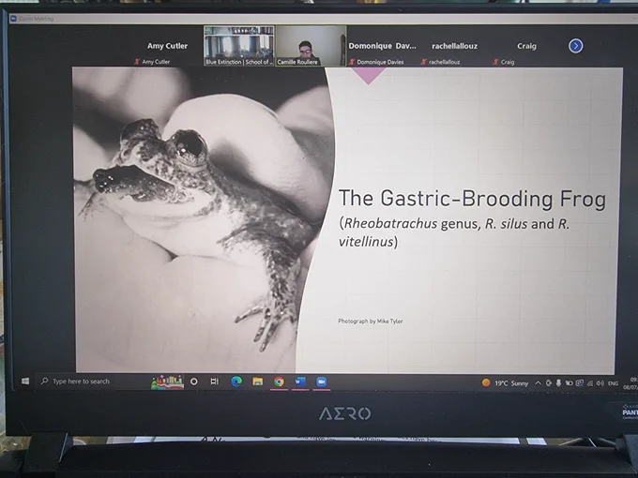Click the Zoom Meeting window title icon

click(13, 19)
